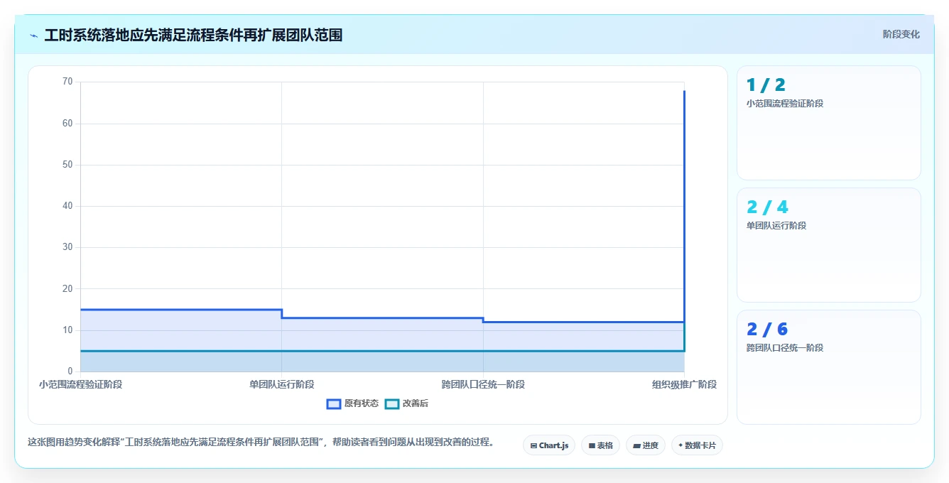The height and width of the screenshot is (483, 949).
Task: Click the 阶段变化 label in header
Action: pos(901,34)
